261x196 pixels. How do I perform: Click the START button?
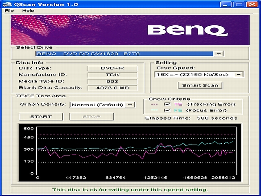(41, 117)
